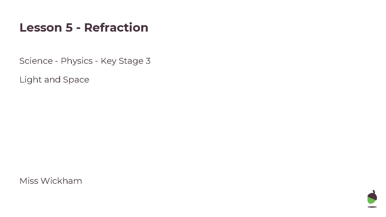Click the number "3" after Key Stage

pos(148,61)
